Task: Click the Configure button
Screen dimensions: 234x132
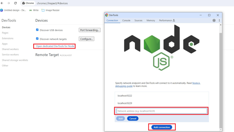Action: click(87, 39)
